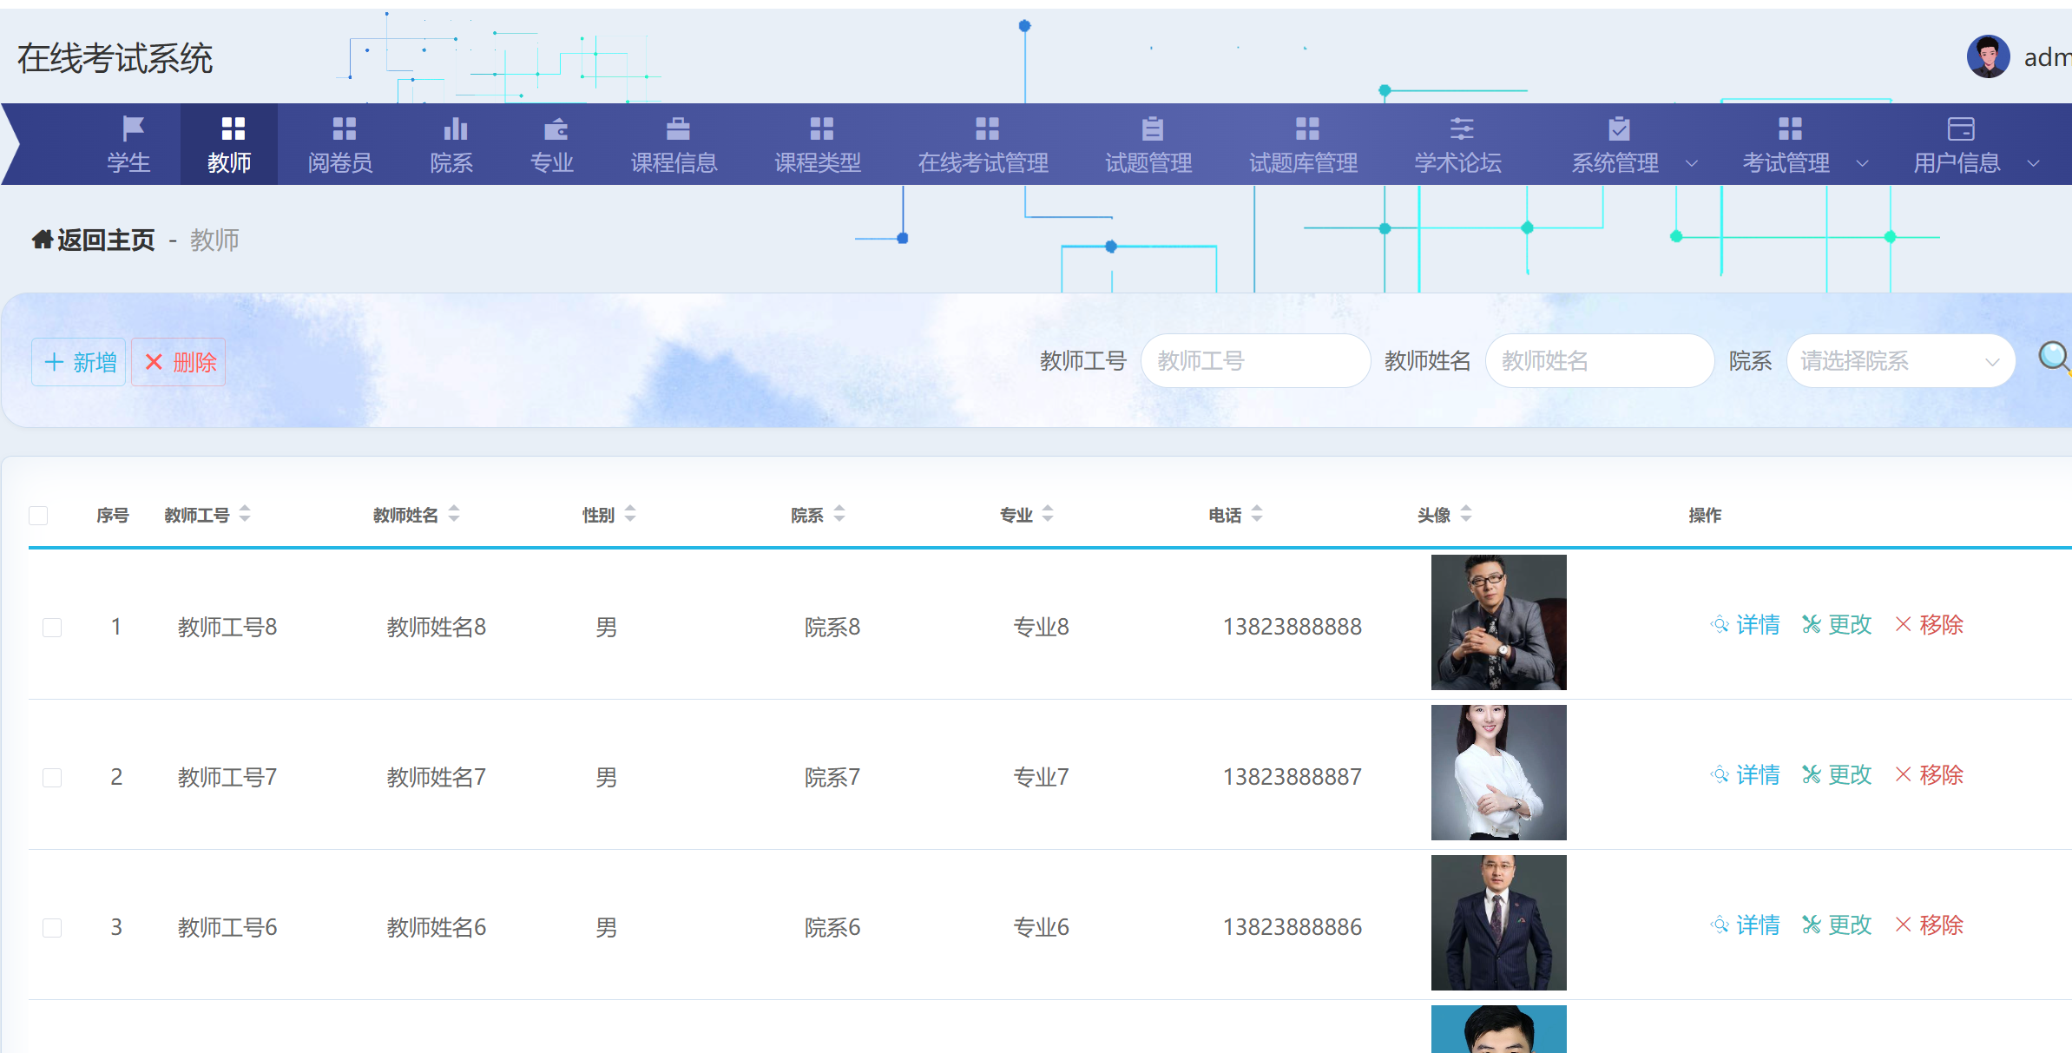
Task: Click 移除 for 教师姓名6
Action: point(1929,925)
